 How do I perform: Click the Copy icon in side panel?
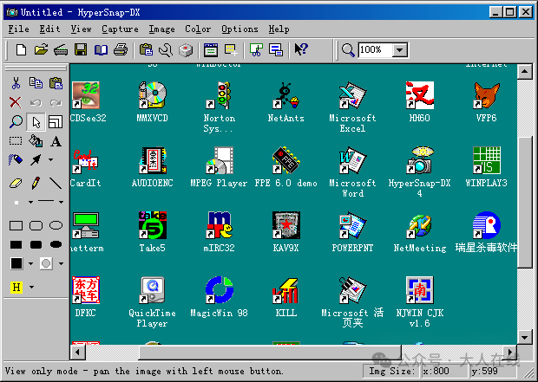point(36,83)
